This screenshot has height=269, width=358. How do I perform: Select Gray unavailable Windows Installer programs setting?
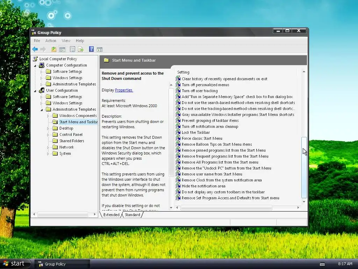(x=238, y=115)
